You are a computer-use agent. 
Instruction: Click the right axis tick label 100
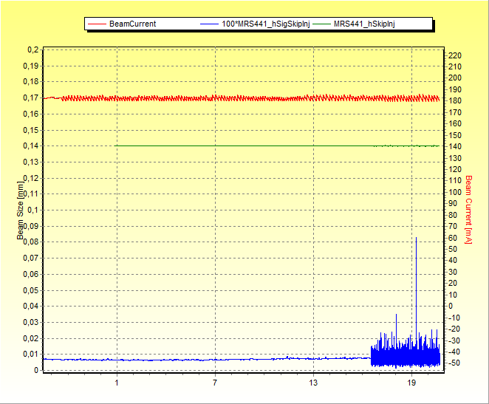click(456, 192)
